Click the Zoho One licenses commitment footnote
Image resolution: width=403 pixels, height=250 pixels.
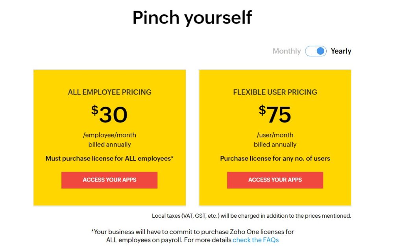coord(192,232)
